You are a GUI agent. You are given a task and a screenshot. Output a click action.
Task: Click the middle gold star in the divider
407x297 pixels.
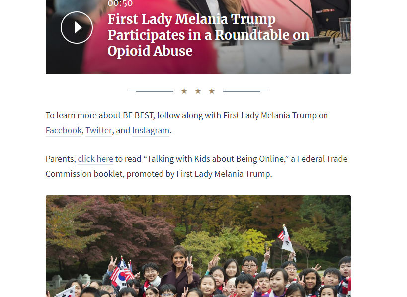click(198, 91)
